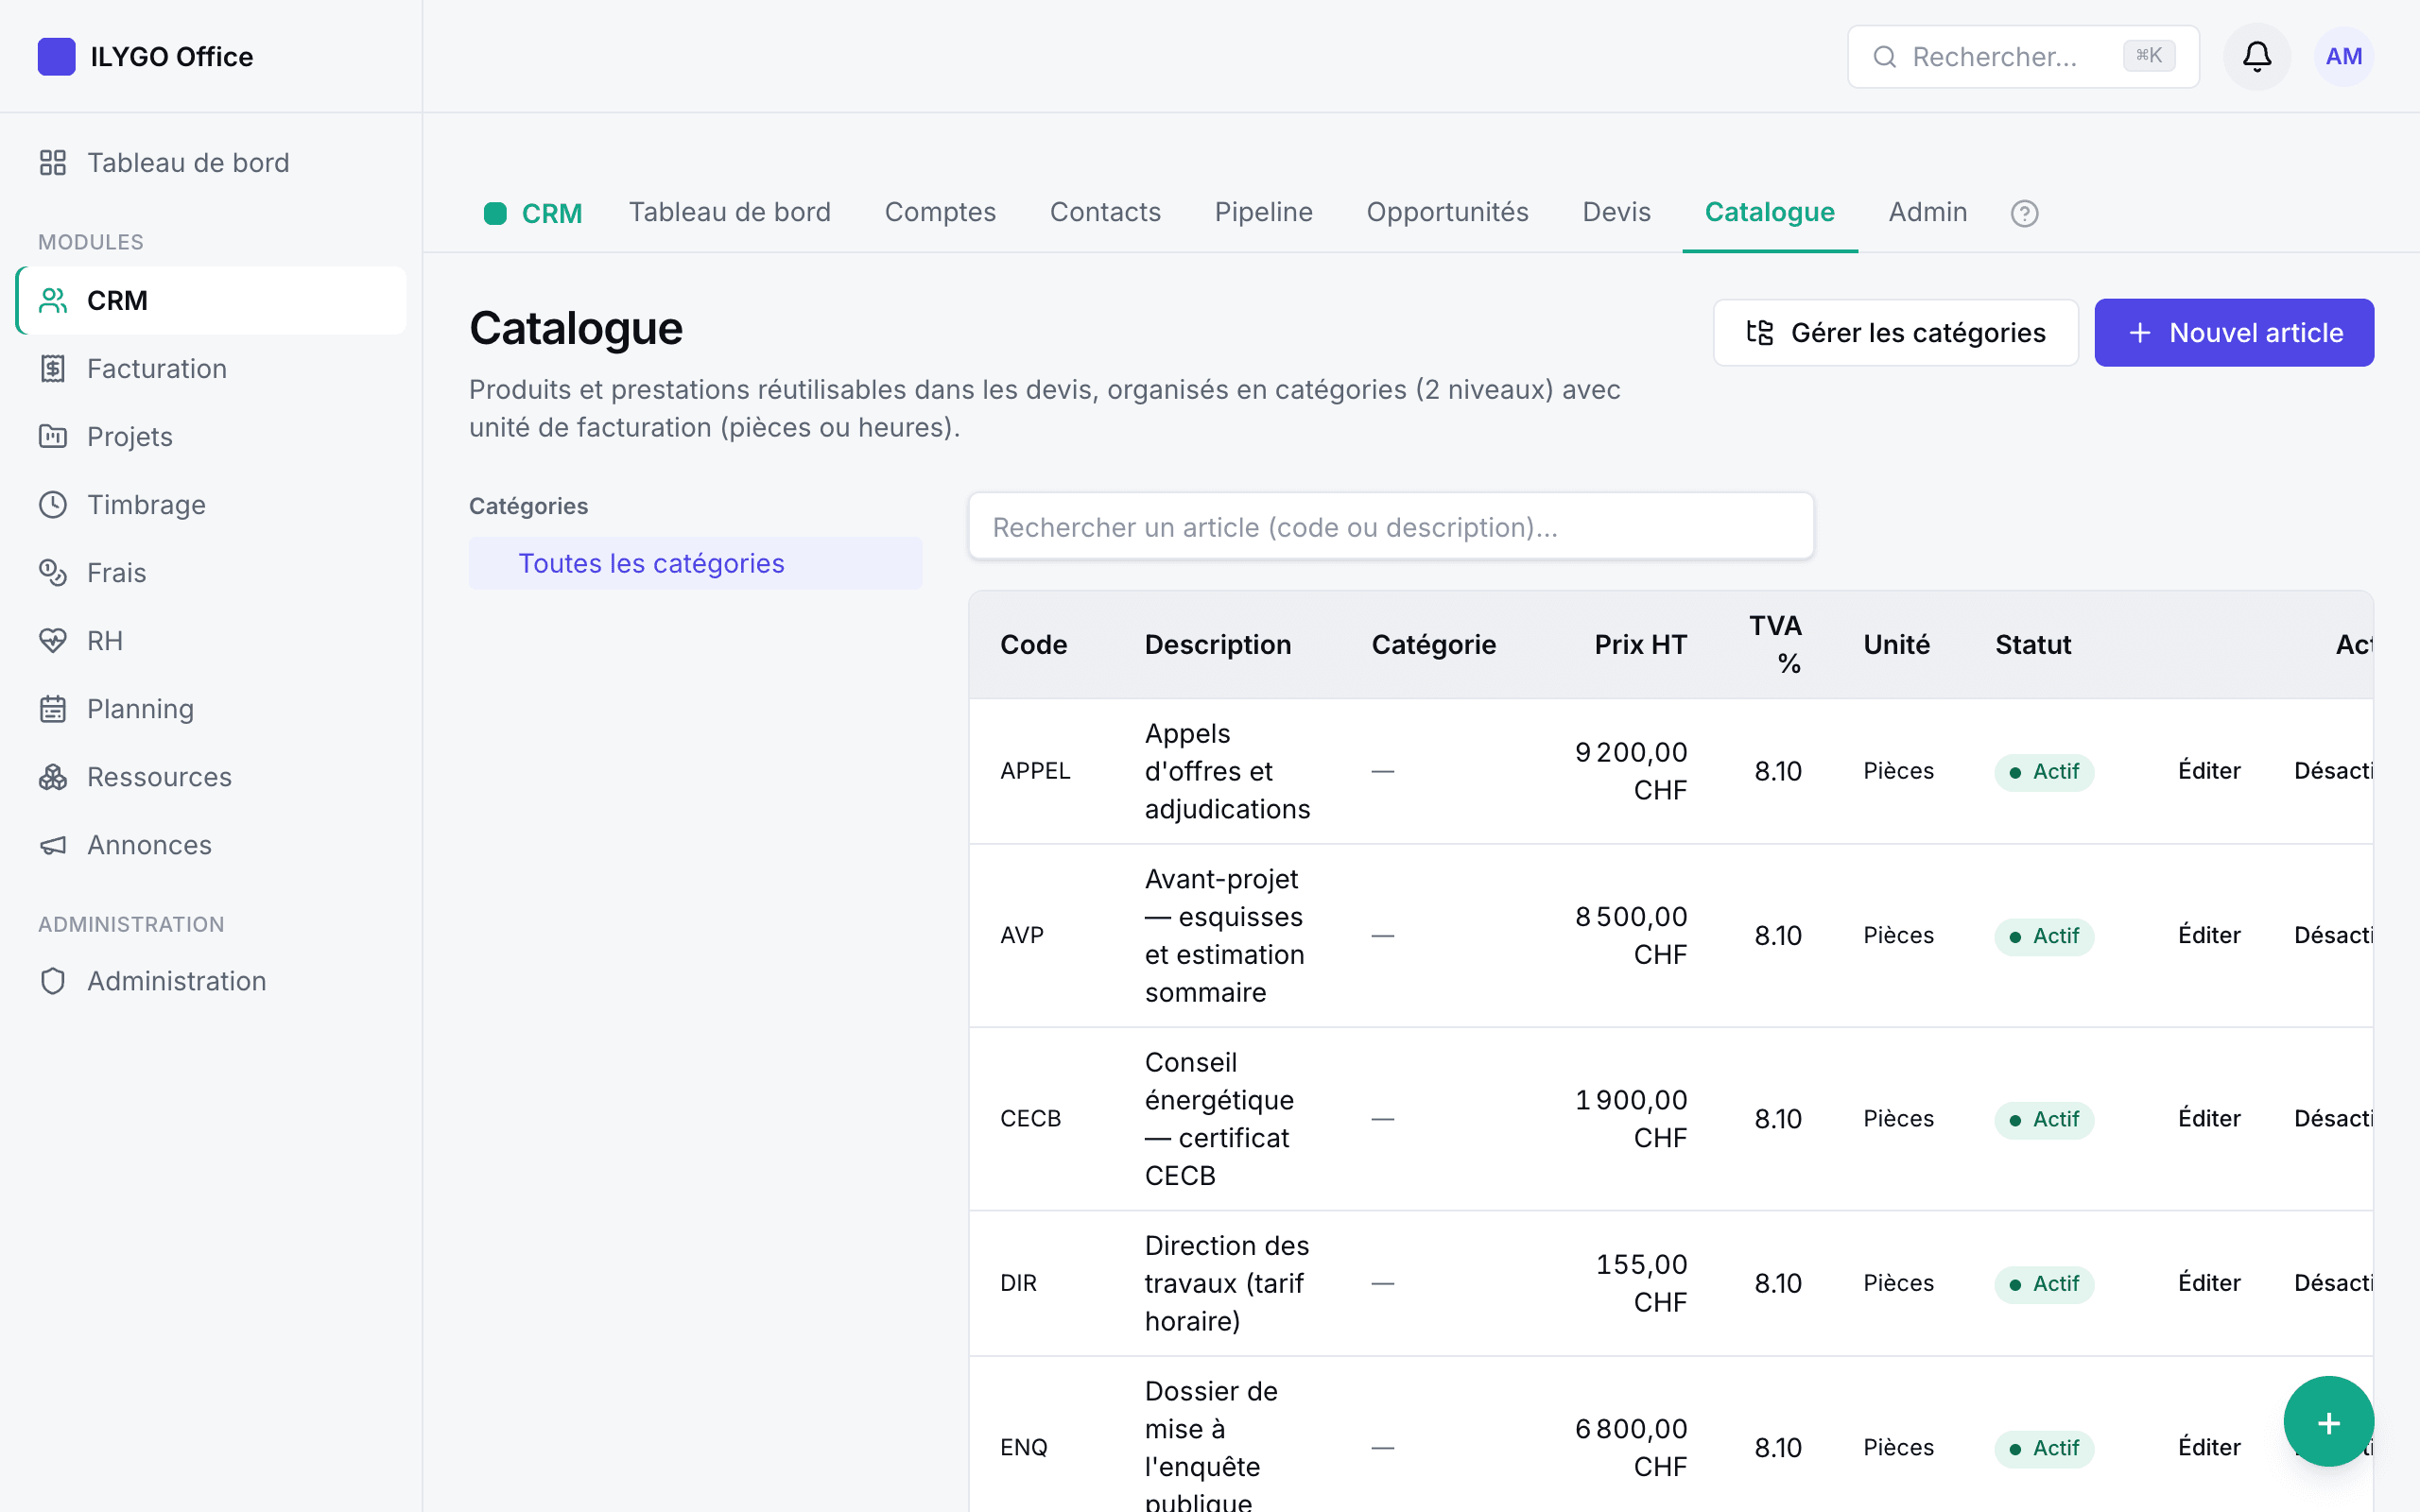Click Nouvel article button
Image resolution: width=2420 pixels, height=1512 pixels.
tap(2233, 333)
